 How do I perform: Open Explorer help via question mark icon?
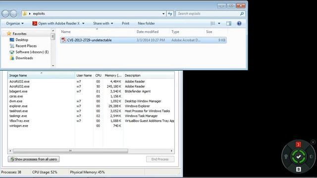[x=239, y=23]
